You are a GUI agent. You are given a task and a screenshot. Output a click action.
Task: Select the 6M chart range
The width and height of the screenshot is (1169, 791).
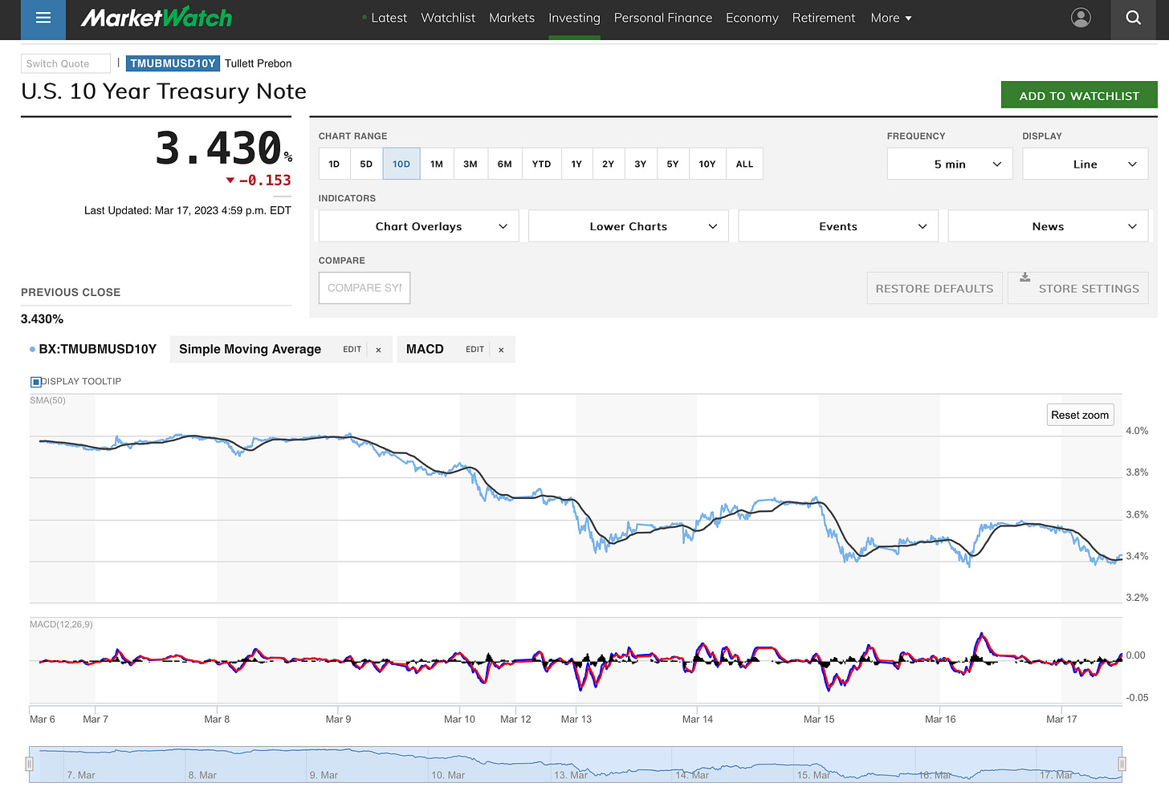[505, 164]
